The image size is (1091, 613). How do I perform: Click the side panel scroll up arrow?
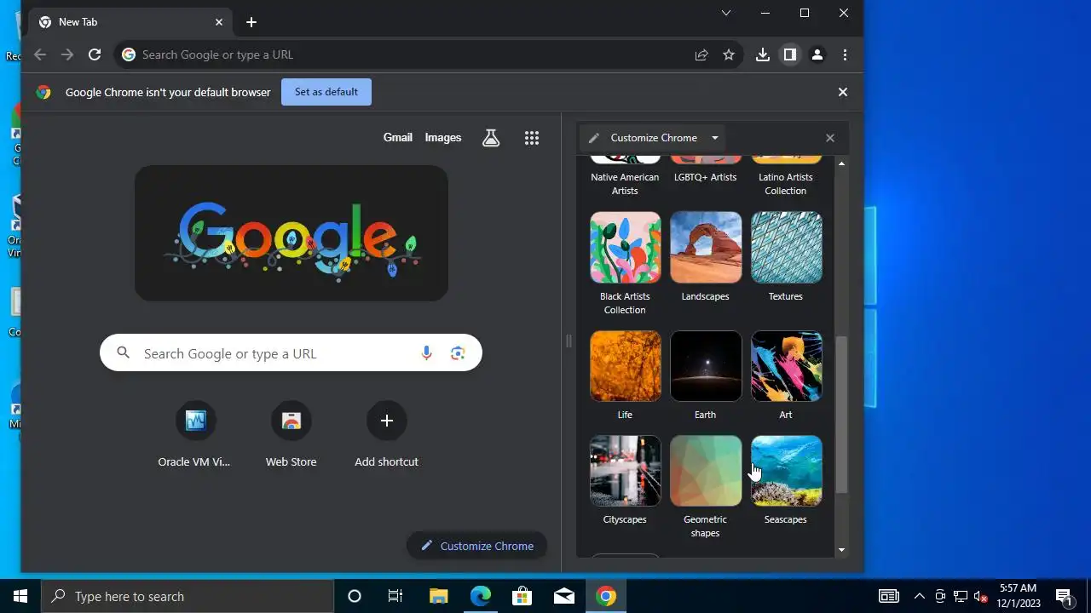pyautogui.click(x=842, y=163)
